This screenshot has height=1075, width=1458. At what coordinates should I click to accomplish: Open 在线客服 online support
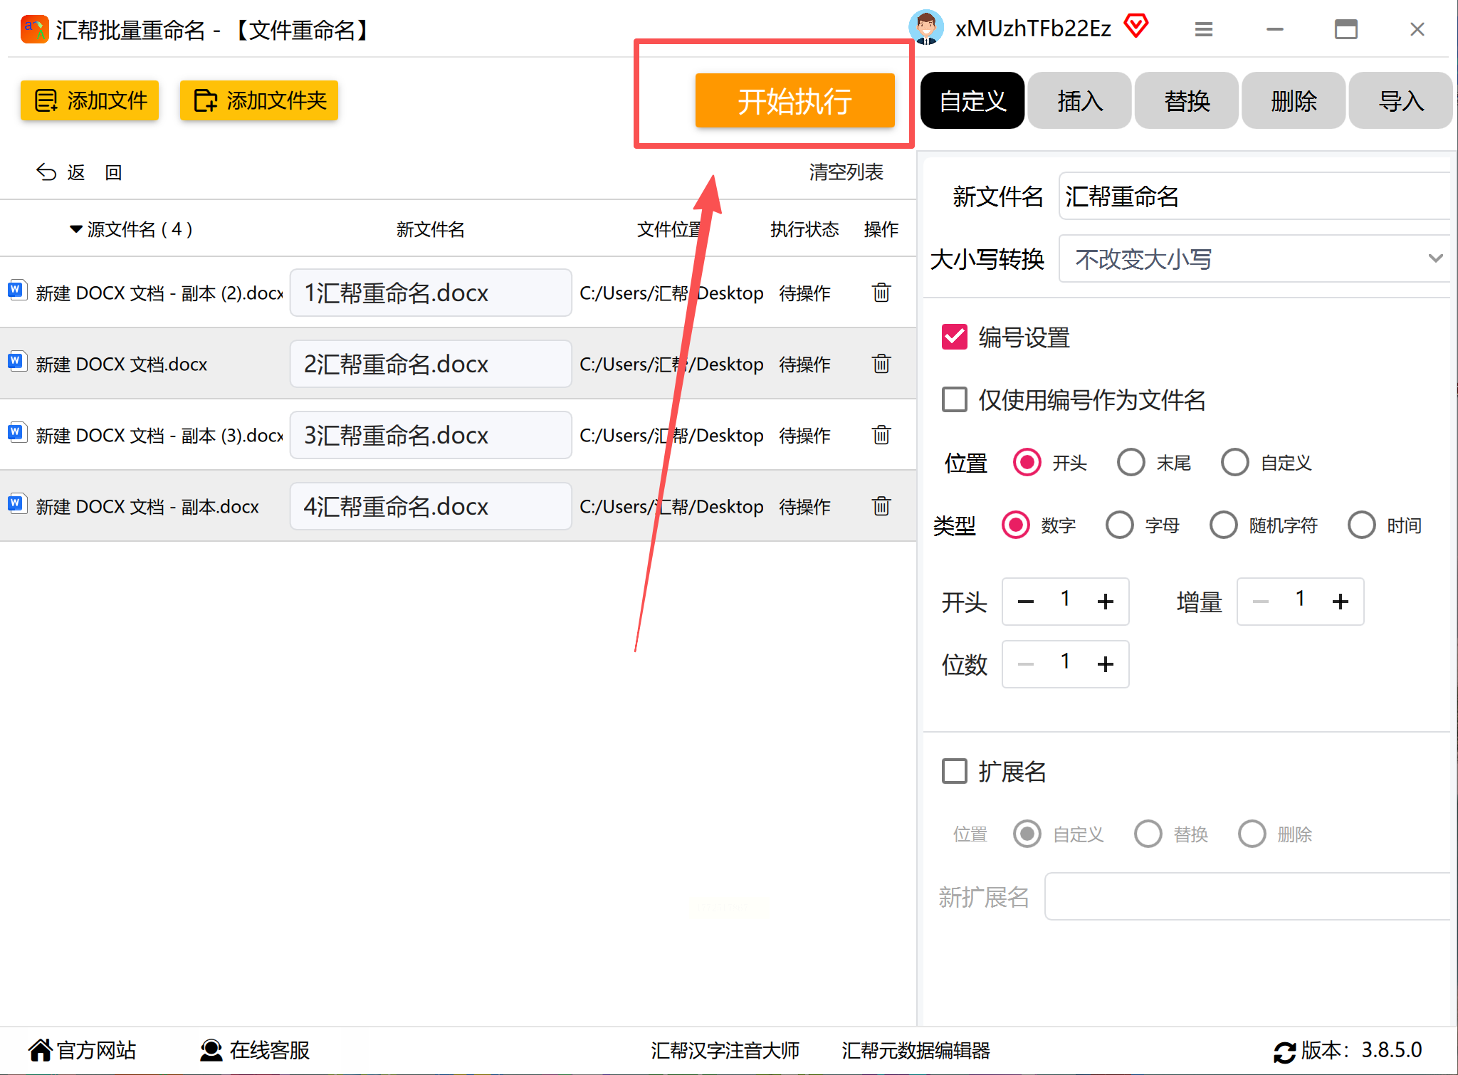tap(254, 1050)
